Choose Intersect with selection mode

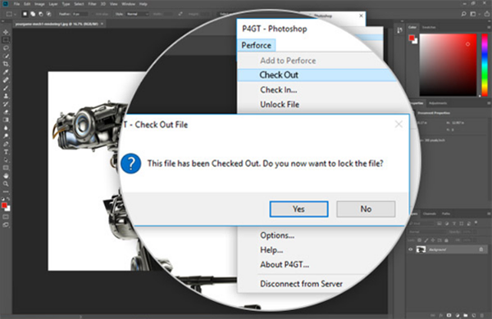tap(48, 14)
